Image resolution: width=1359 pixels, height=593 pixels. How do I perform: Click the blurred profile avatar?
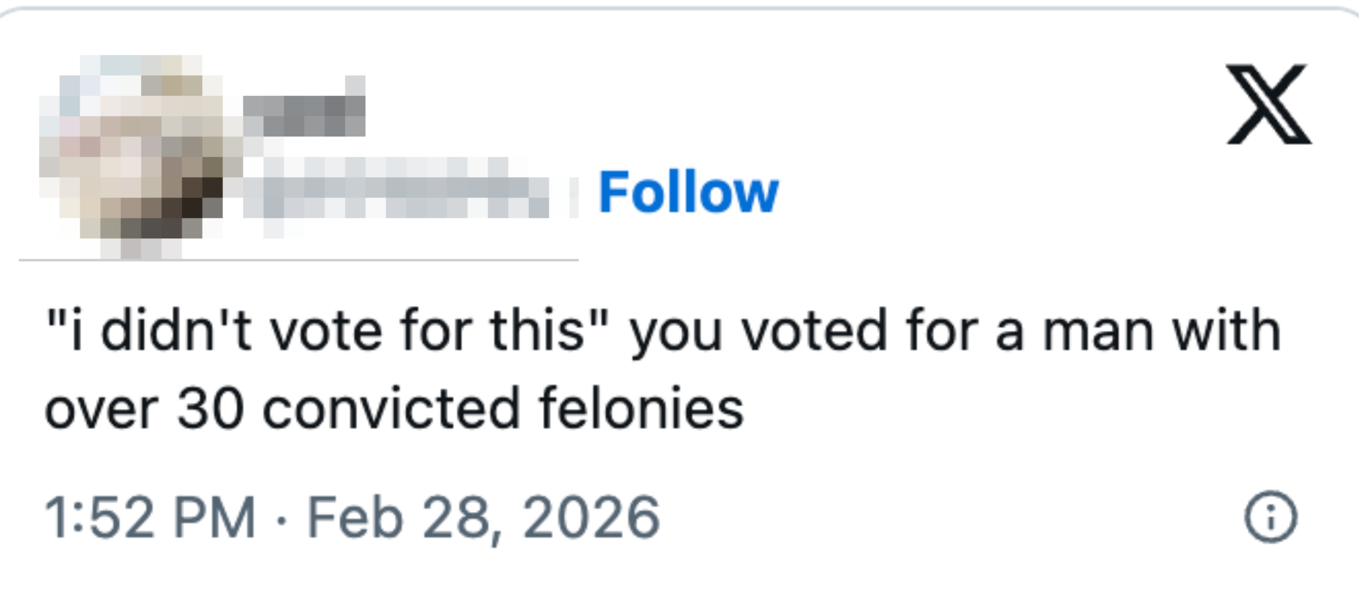point(132,156)
